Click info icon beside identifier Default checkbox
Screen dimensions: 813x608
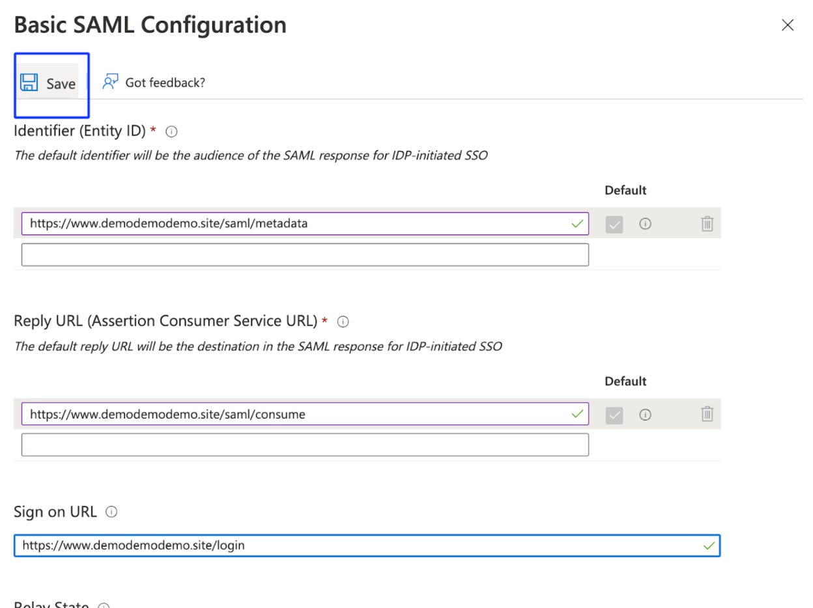646,224
